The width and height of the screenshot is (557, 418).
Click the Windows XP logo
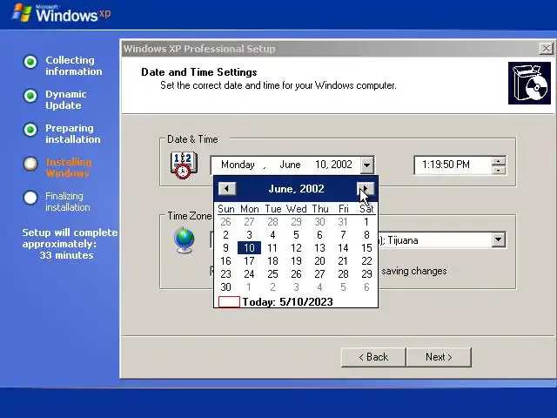point(61,13)
